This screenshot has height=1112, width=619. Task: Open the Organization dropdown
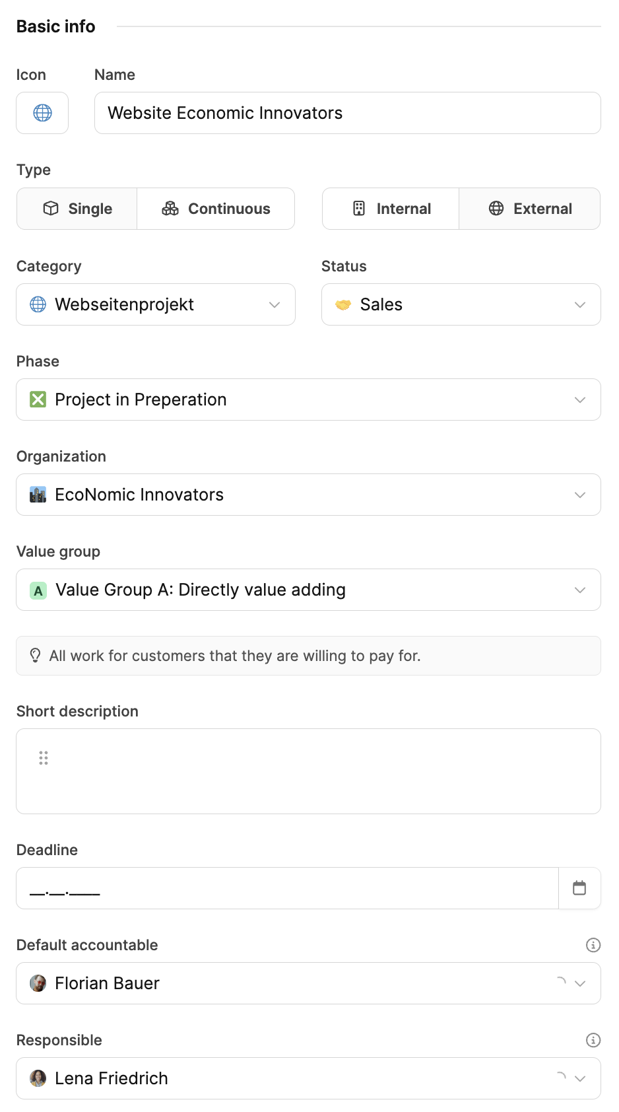[308, 495]
